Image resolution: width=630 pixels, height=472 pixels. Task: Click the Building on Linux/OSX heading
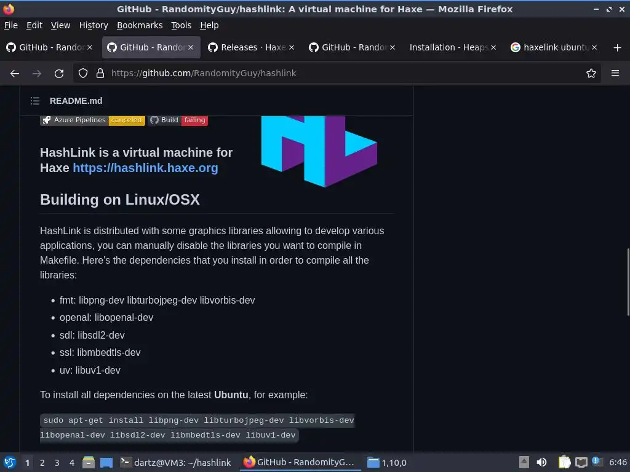pyautogui.click(x=120, y=200)
